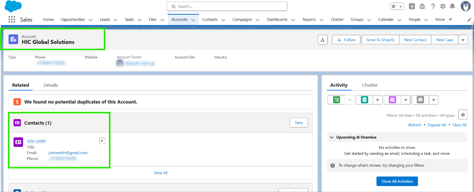The width and height of the screenshot is (474, 192).
Task: Click the New Case button
Action: (x=445, y=40)
